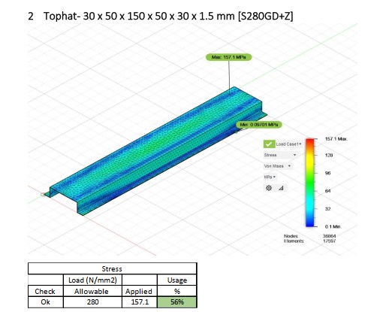The height and width of the screenshot is (312, 377).
Task: Click the Usage header cell
Action: pos(177,280)
